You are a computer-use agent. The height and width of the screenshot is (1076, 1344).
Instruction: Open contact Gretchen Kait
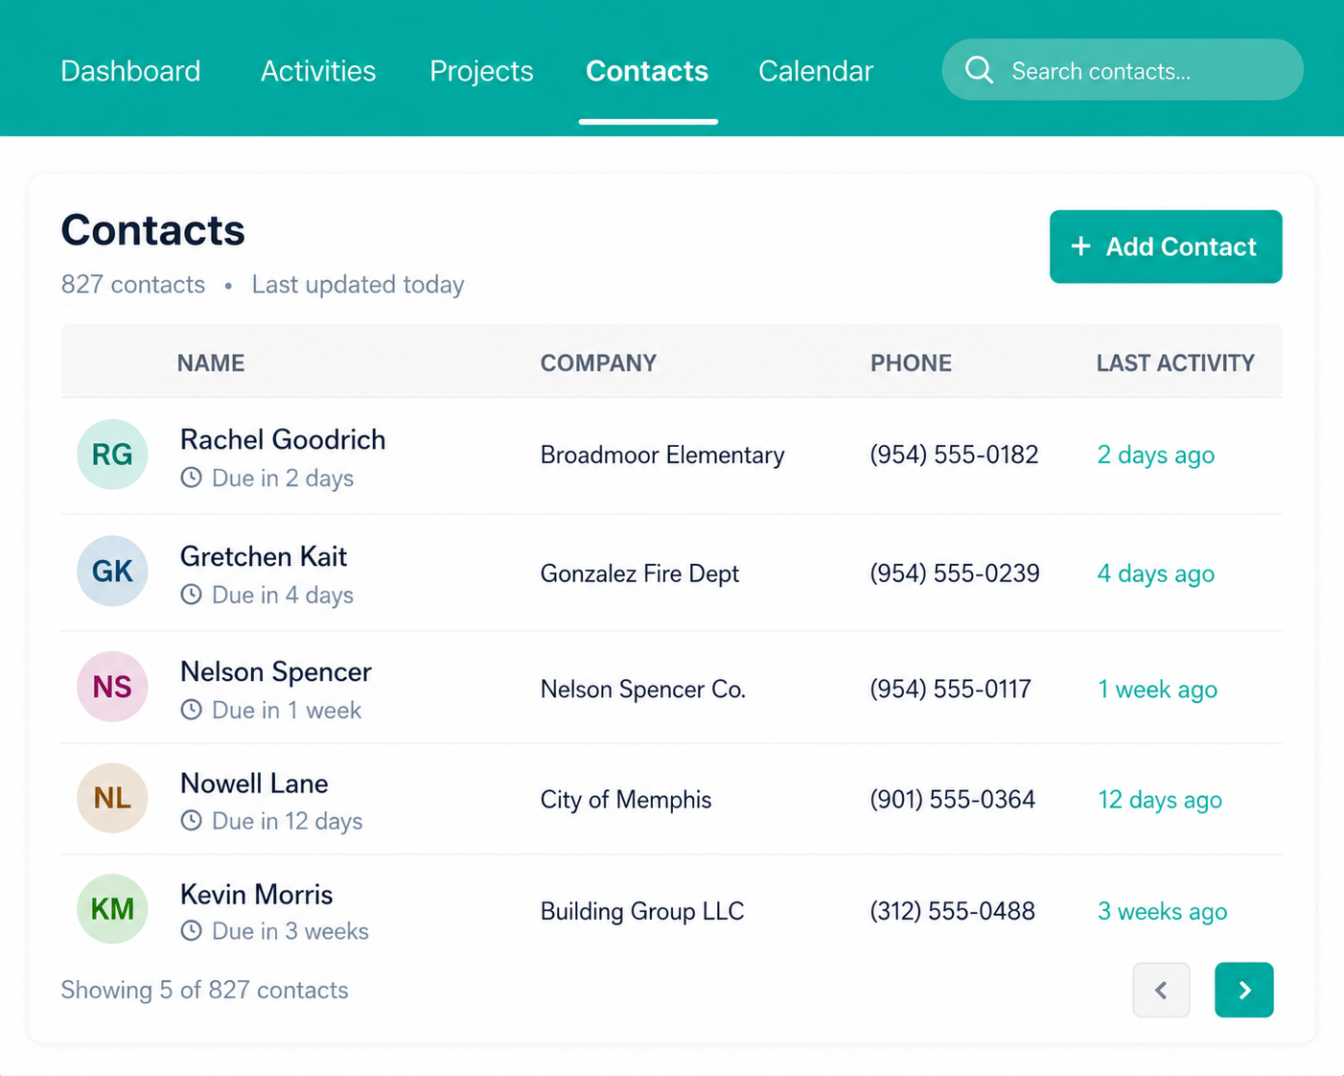click(264, 556)
